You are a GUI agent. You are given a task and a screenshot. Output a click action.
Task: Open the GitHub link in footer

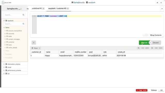point(154,90)
